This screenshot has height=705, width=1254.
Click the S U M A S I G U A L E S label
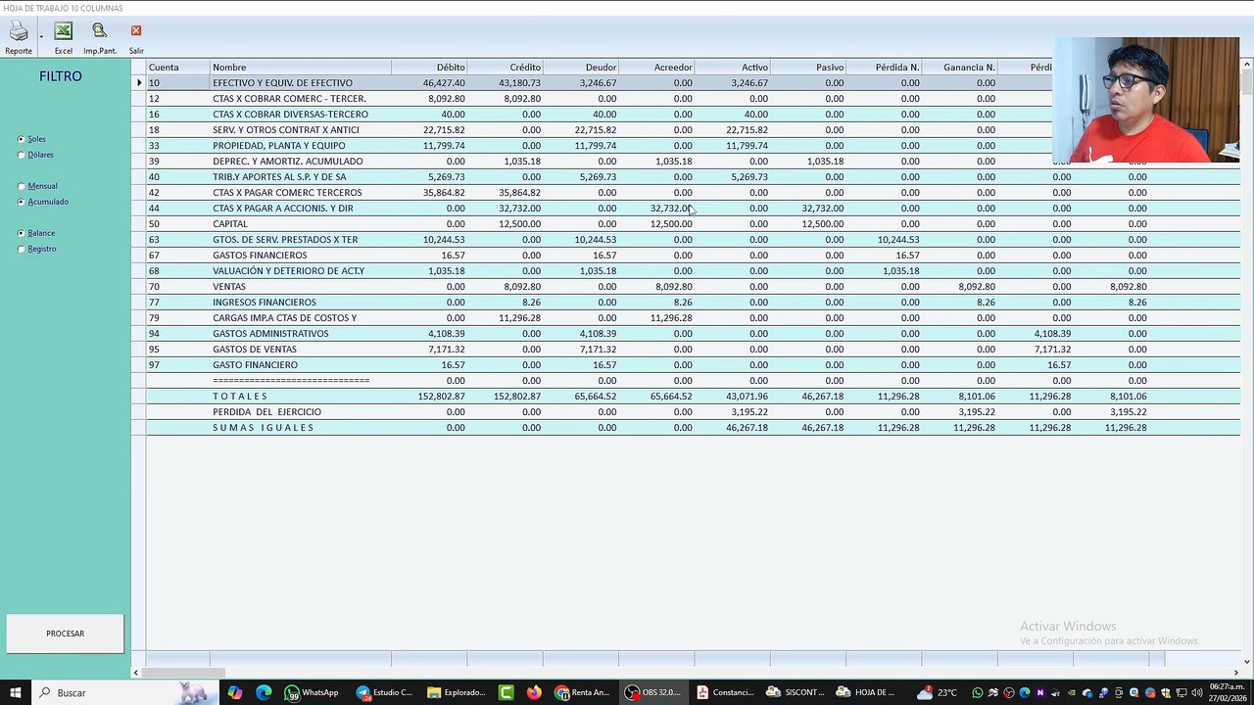tap(264, 428)
